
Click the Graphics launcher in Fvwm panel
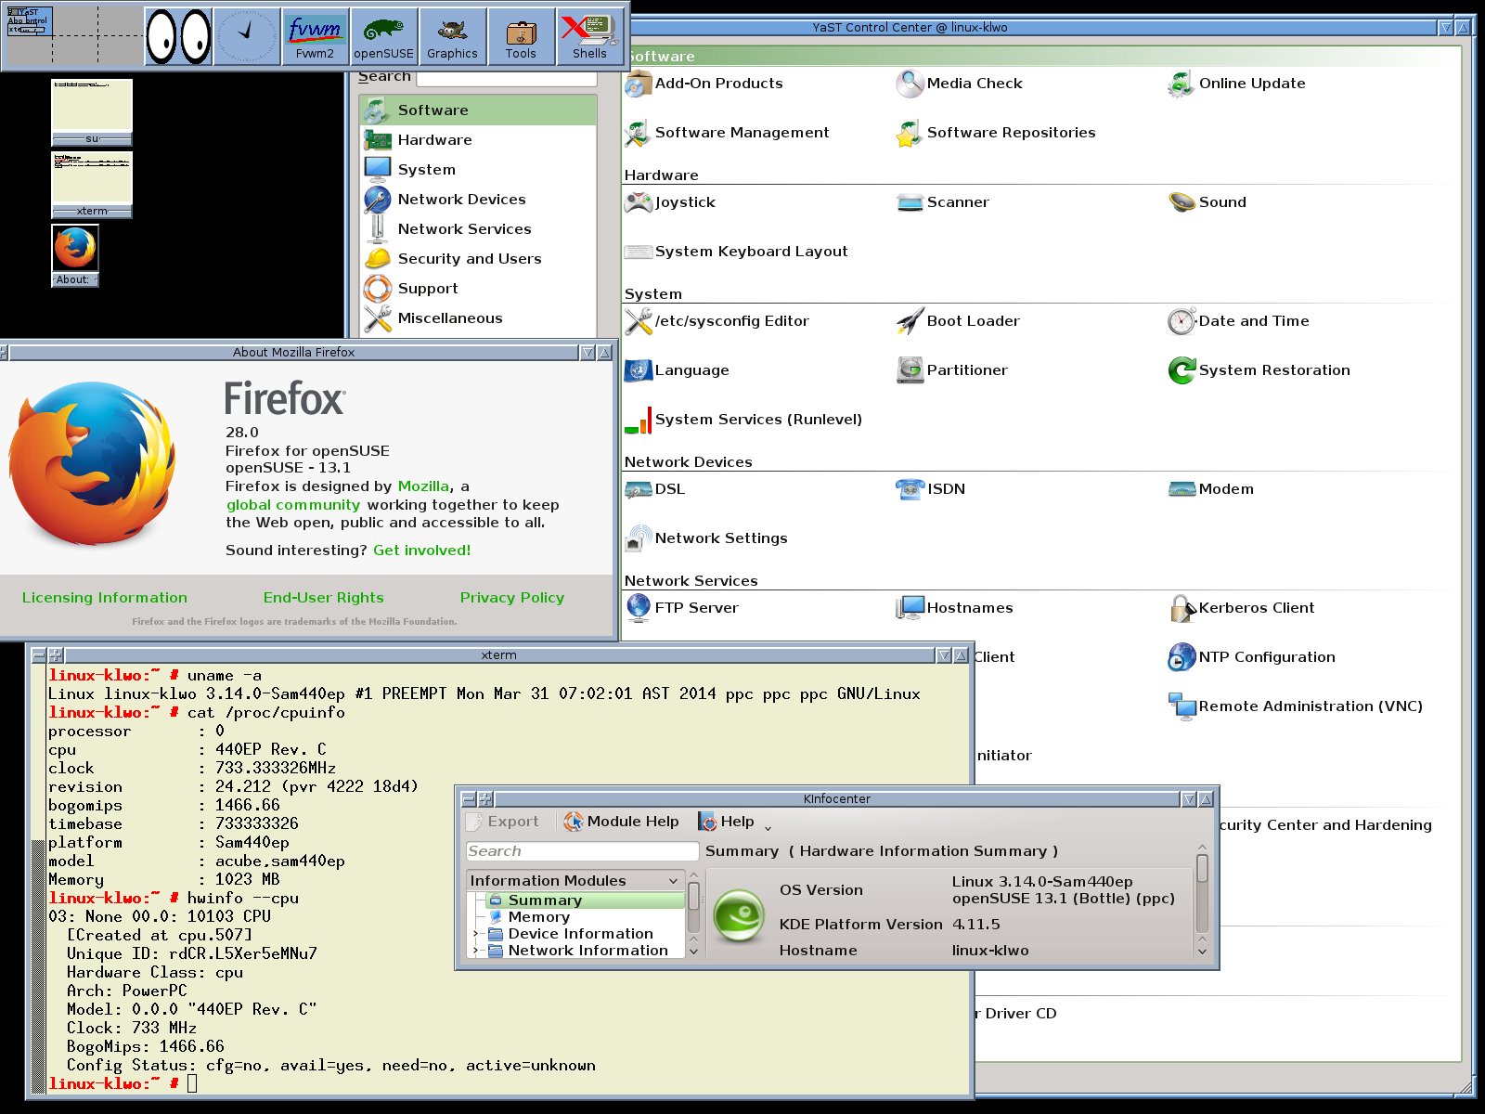pyautogui.click(x=452, y=37)
